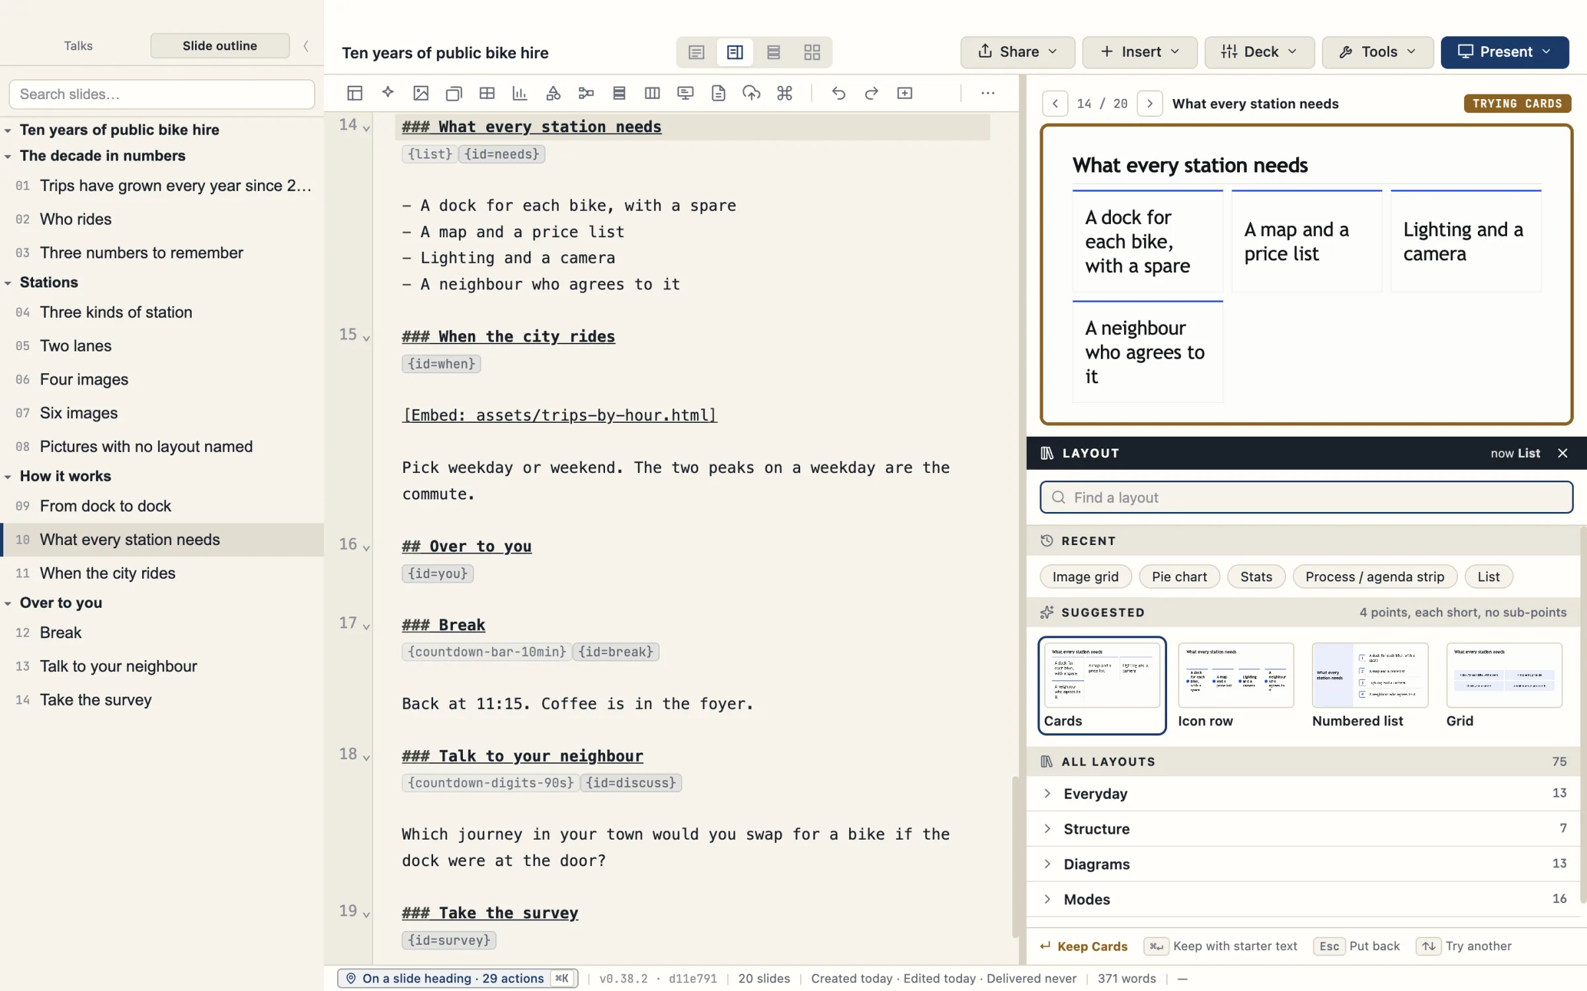Go to the previous slide in preview
The width and height of the screenshot is (1587, 991).
click(1055, 104)
